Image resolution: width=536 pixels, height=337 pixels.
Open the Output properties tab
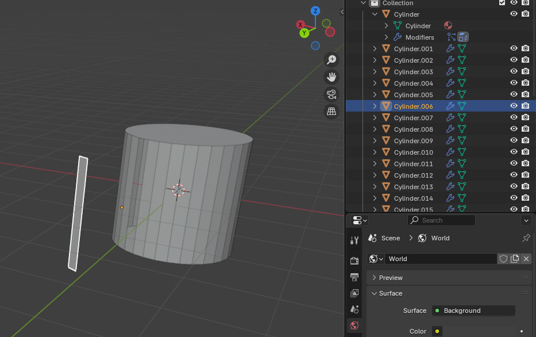(354, 277)
